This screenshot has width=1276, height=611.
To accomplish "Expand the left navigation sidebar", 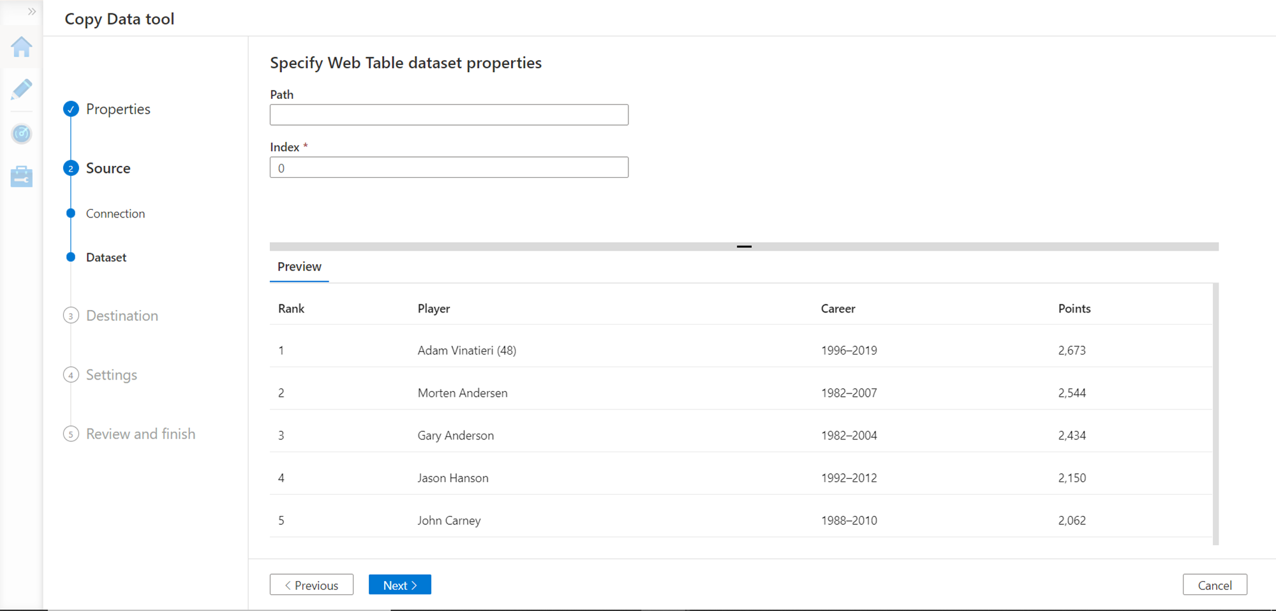I will coord(32,11).
